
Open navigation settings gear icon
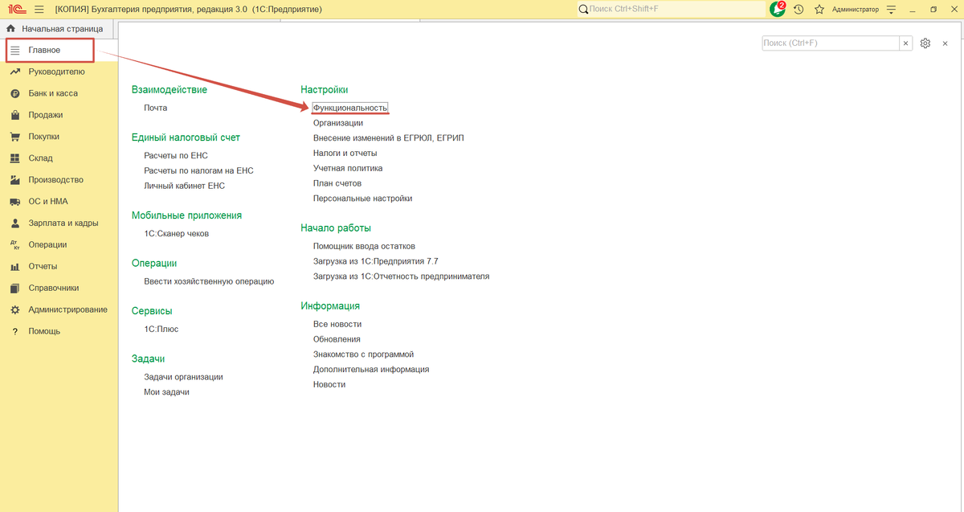pos(925,43)
